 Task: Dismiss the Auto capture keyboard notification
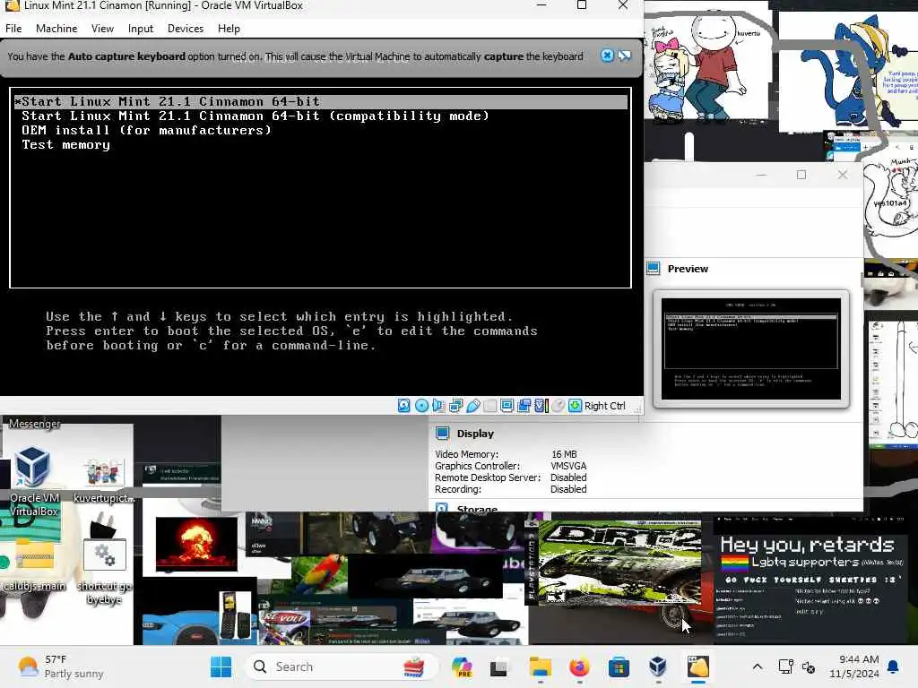click(x=607, y=56)
